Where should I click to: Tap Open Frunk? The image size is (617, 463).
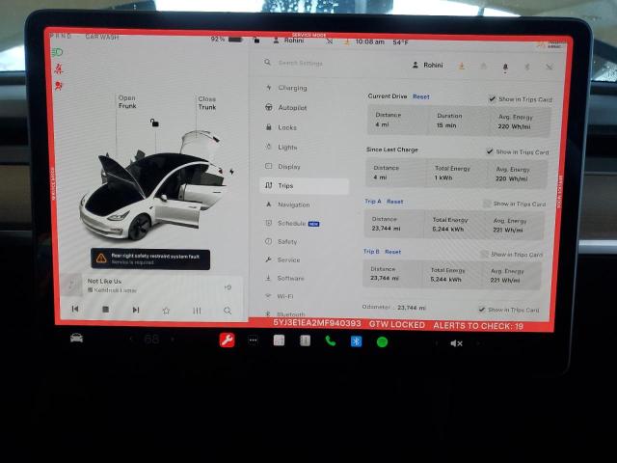[x=127, y=102]
